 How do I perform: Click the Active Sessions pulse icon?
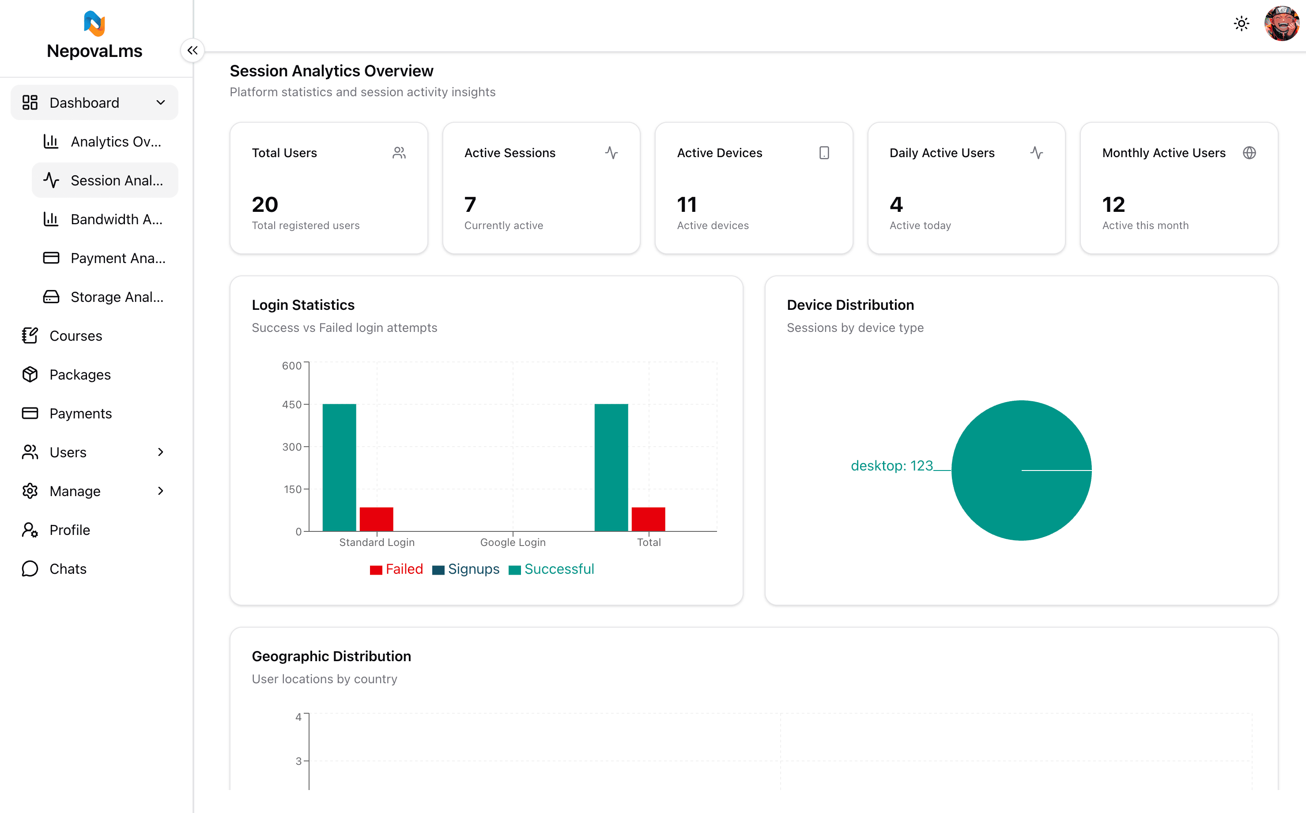point(611,153)
